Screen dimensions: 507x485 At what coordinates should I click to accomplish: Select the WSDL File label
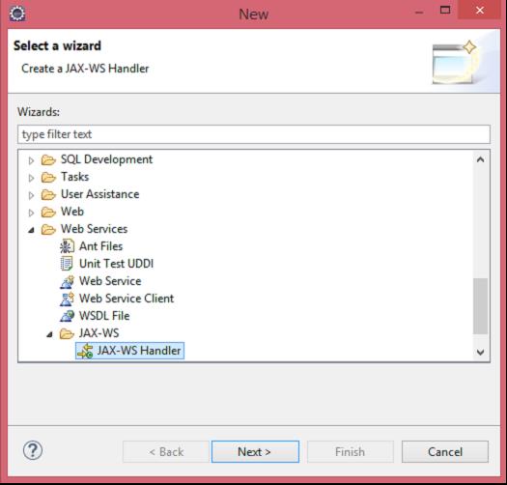(x=104, y=316)
